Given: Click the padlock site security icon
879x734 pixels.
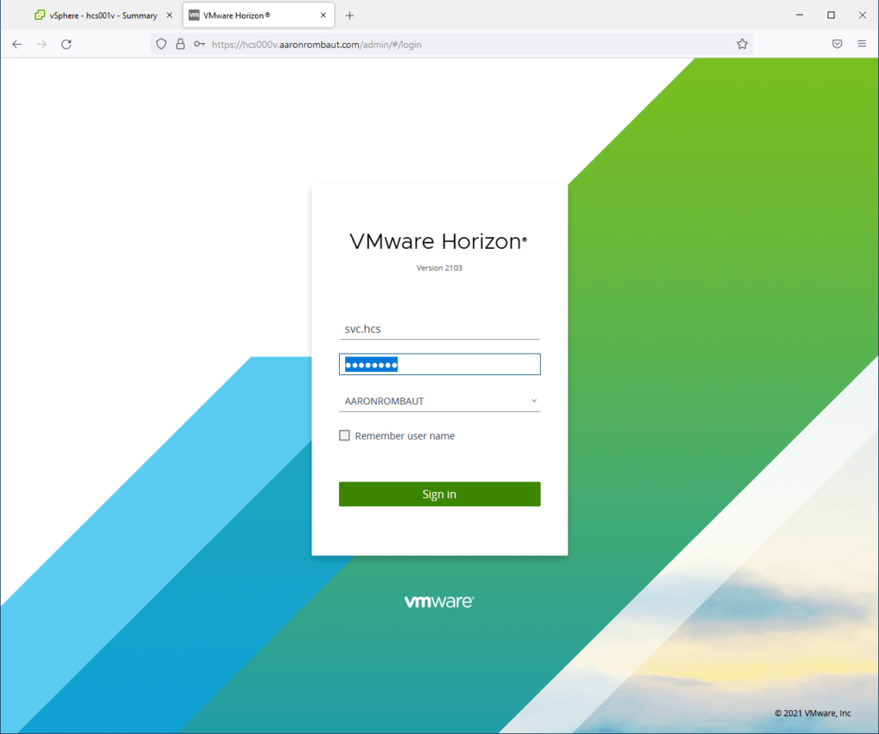Looking at the screenshot, I should [180, 44].
